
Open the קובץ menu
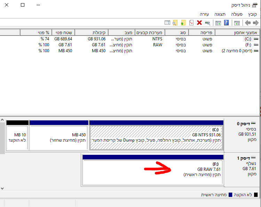[x=252, y=14]
